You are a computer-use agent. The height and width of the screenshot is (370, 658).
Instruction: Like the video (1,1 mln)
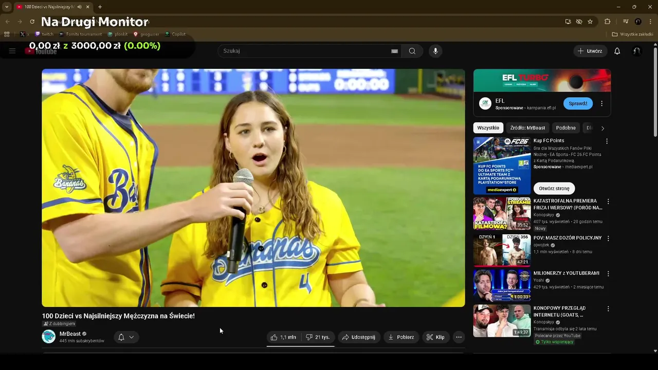point(284,337)
